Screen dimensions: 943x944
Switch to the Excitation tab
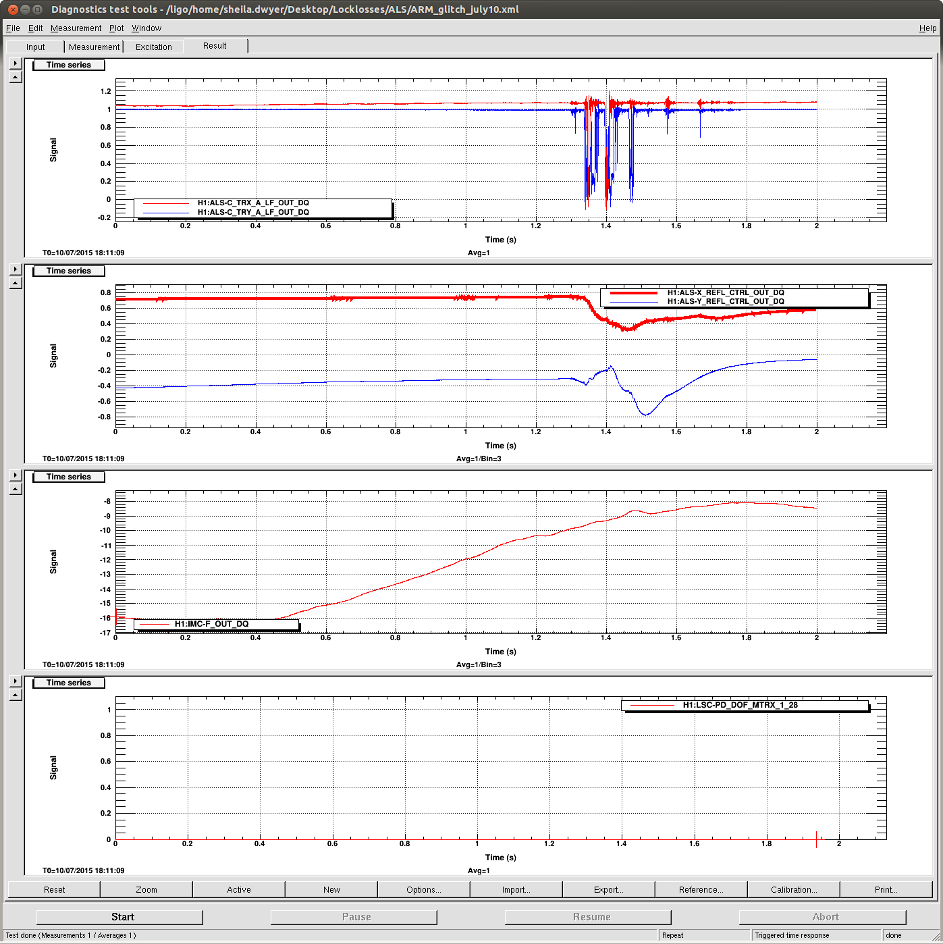(153, 47)
